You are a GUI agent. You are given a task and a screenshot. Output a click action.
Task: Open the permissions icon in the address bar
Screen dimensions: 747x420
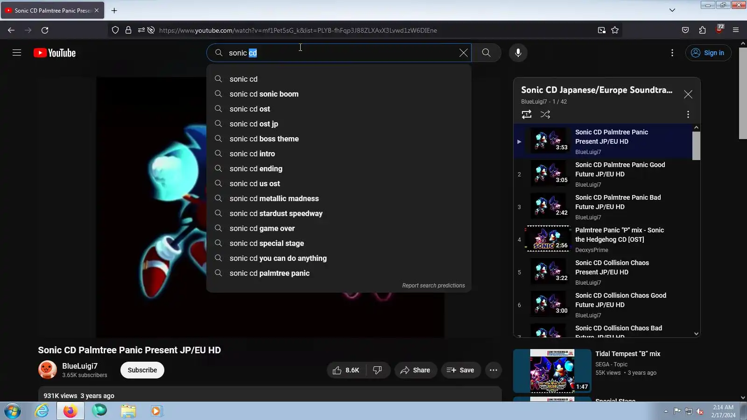[x=141, y=30]
